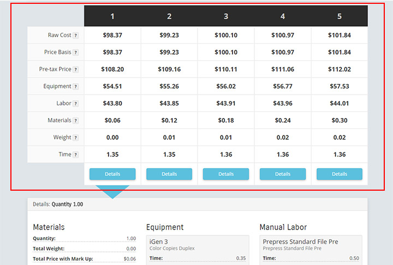Click the Color Copies Duplex subtitle
Viewport: 393px width, 265px height.
coord(172,248)
